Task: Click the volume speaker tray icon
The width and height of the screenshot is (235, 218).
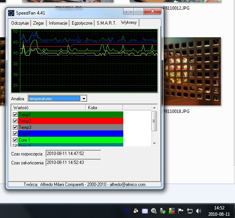Action: (x=199, y=211)
